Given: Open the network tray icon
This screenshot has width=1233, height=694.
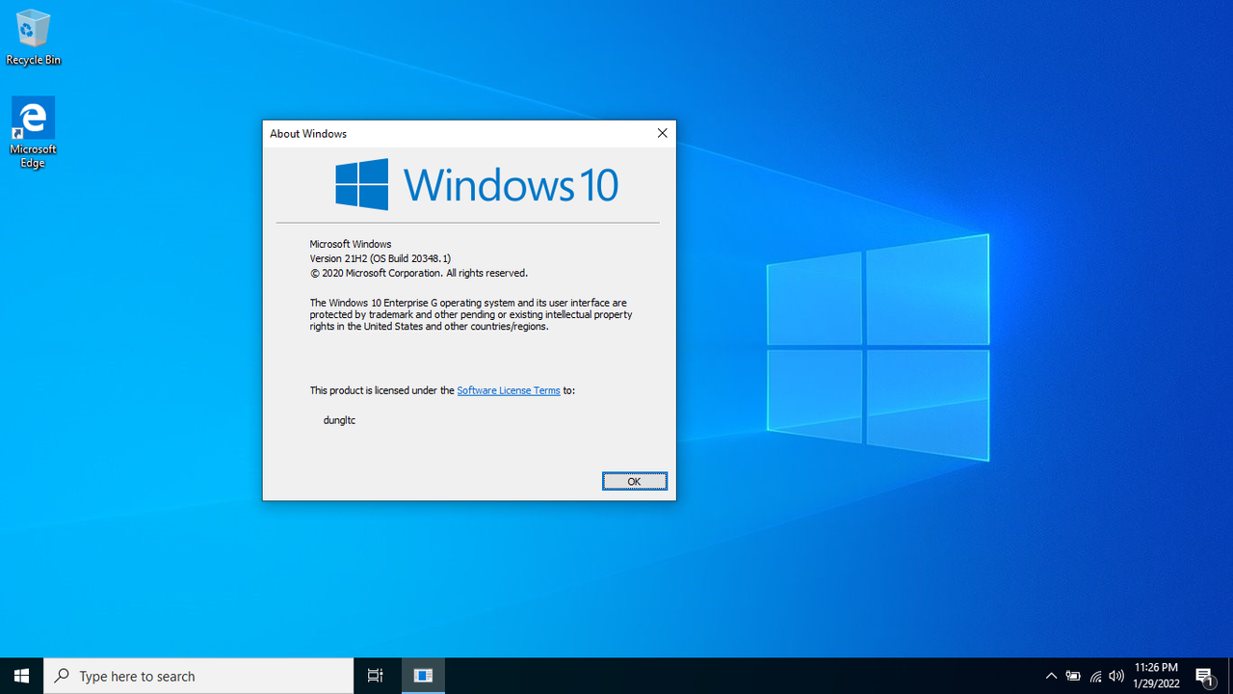Looking at the screenshot, I should 1095,676.
